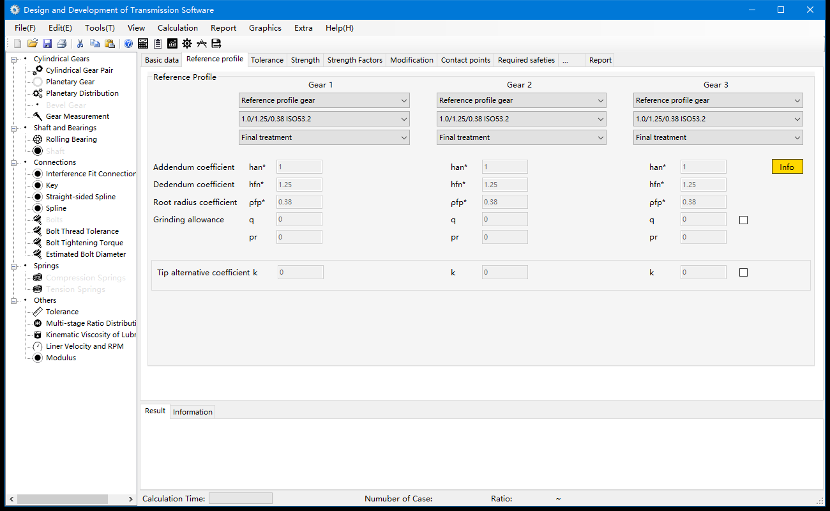Viewport: 830px width, 511px height.
Task: Collapse the Cylindrical Gears tree node
Action: 14,59
